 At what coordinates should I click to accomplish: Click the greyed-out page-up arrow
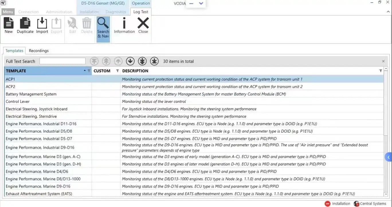[106, 61]
